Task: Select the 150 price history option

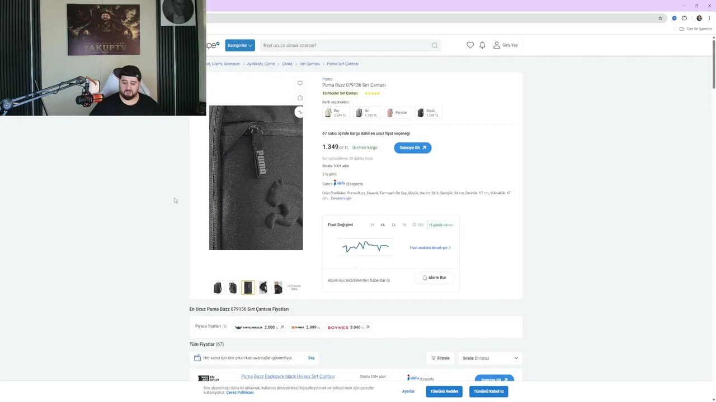Action: coord(418,225)
